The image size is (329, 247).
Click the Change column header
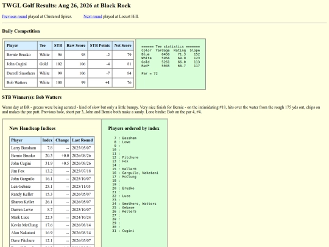[62, 140]
